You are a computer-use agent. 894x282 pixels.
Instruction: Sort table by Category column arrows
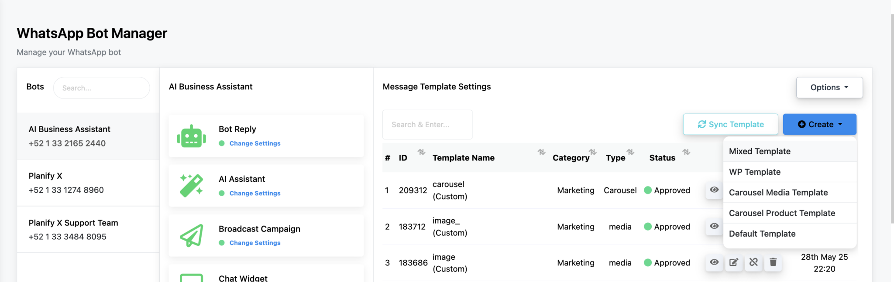592,152
